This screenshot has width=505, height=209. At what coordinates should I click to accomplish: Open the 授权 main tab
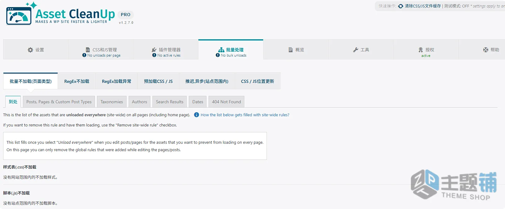(426, 49)
